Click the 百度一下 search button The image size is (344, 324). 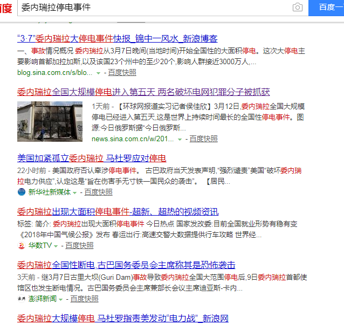pos(326,8)
